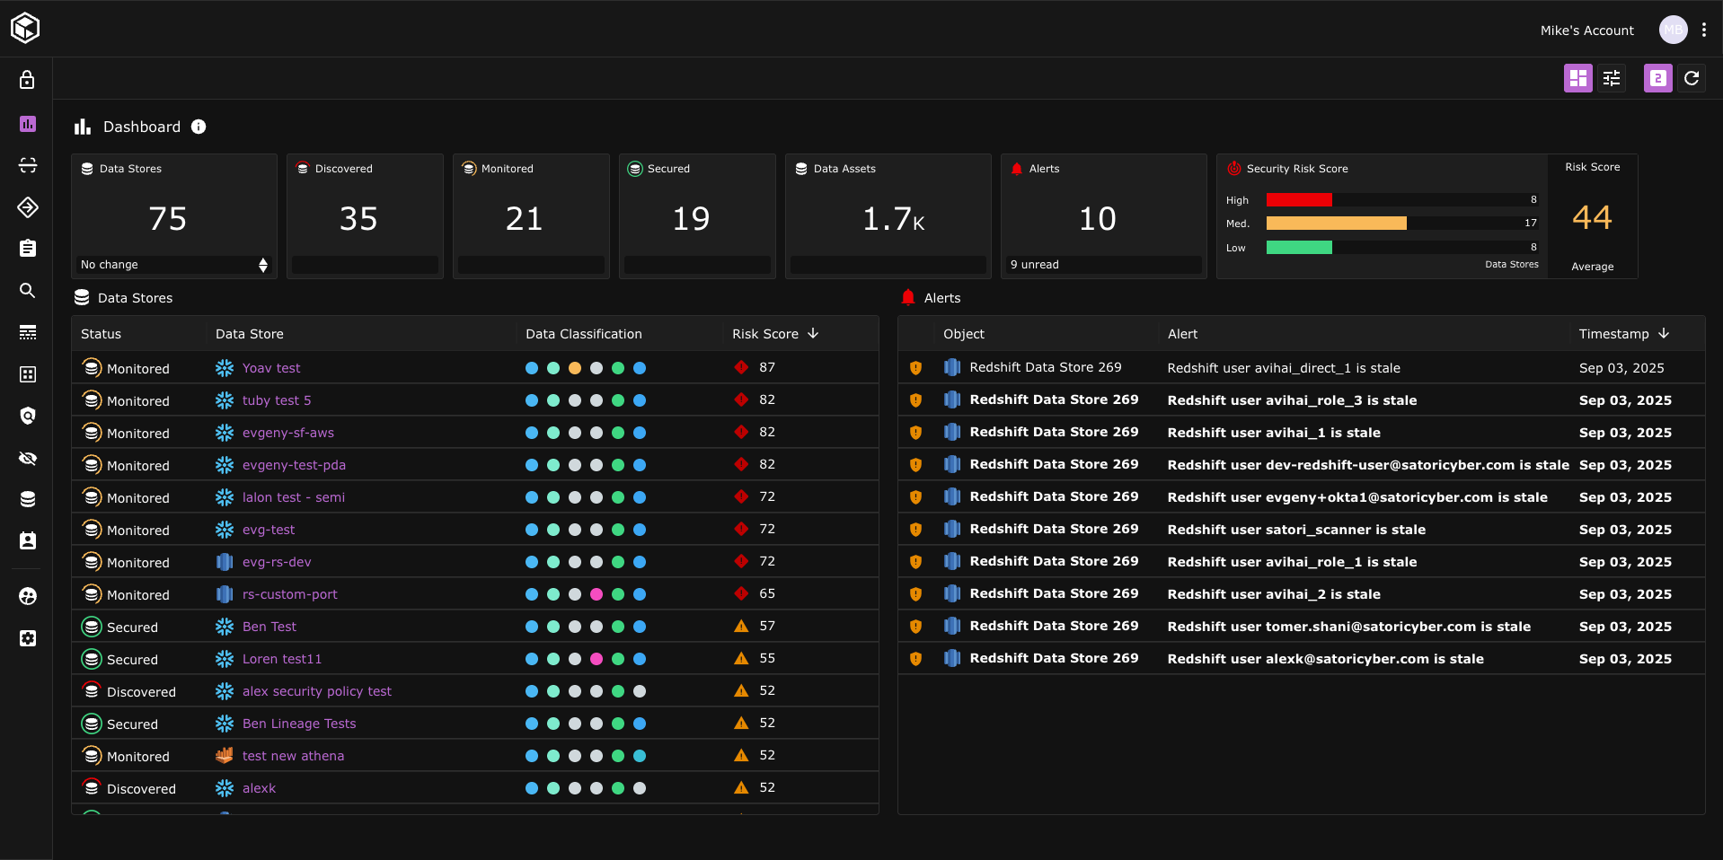This screenshot has width=1723, height=860.
Task: Click the magnifier search icon in sidebar
Action: (28, 291)
